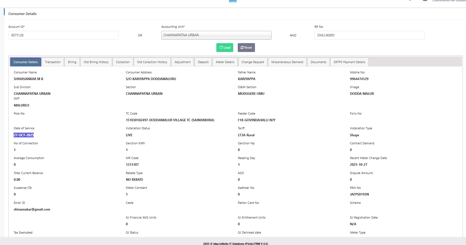
Task: Focus the RR No input field
Action: tap(369, 35)
